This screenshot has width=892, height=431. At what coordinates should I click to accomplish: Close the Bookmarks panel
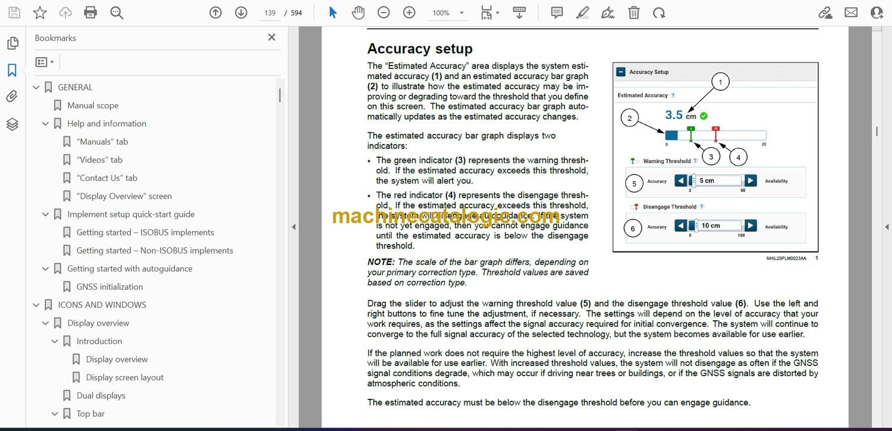272,38
